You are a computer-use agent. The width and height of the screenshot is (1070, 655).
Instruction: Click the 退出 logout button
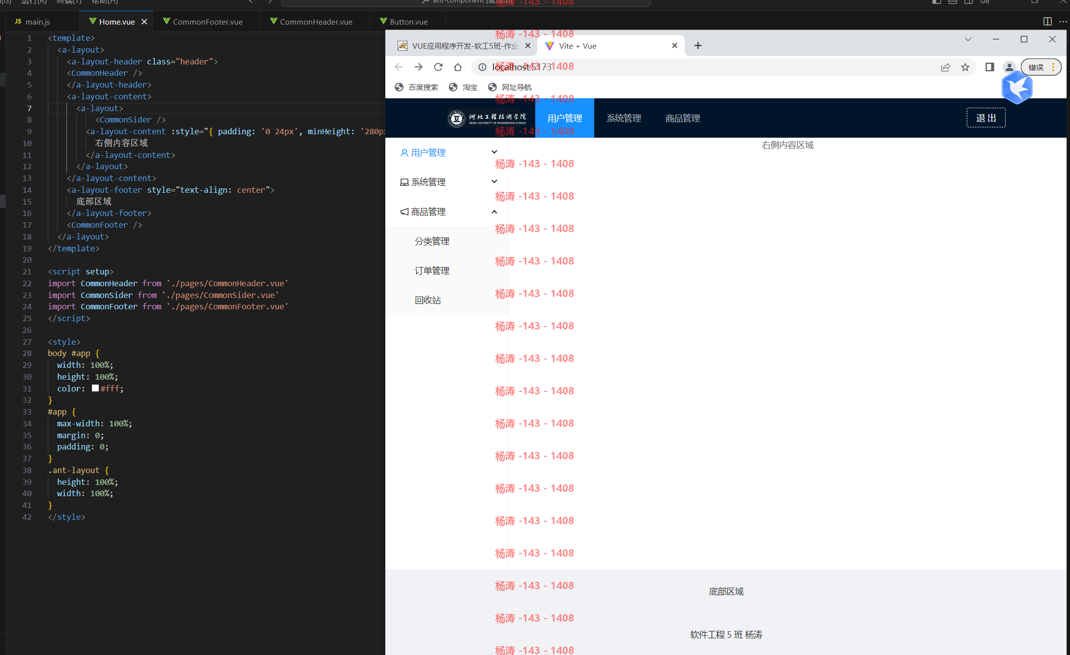[986, 118]
